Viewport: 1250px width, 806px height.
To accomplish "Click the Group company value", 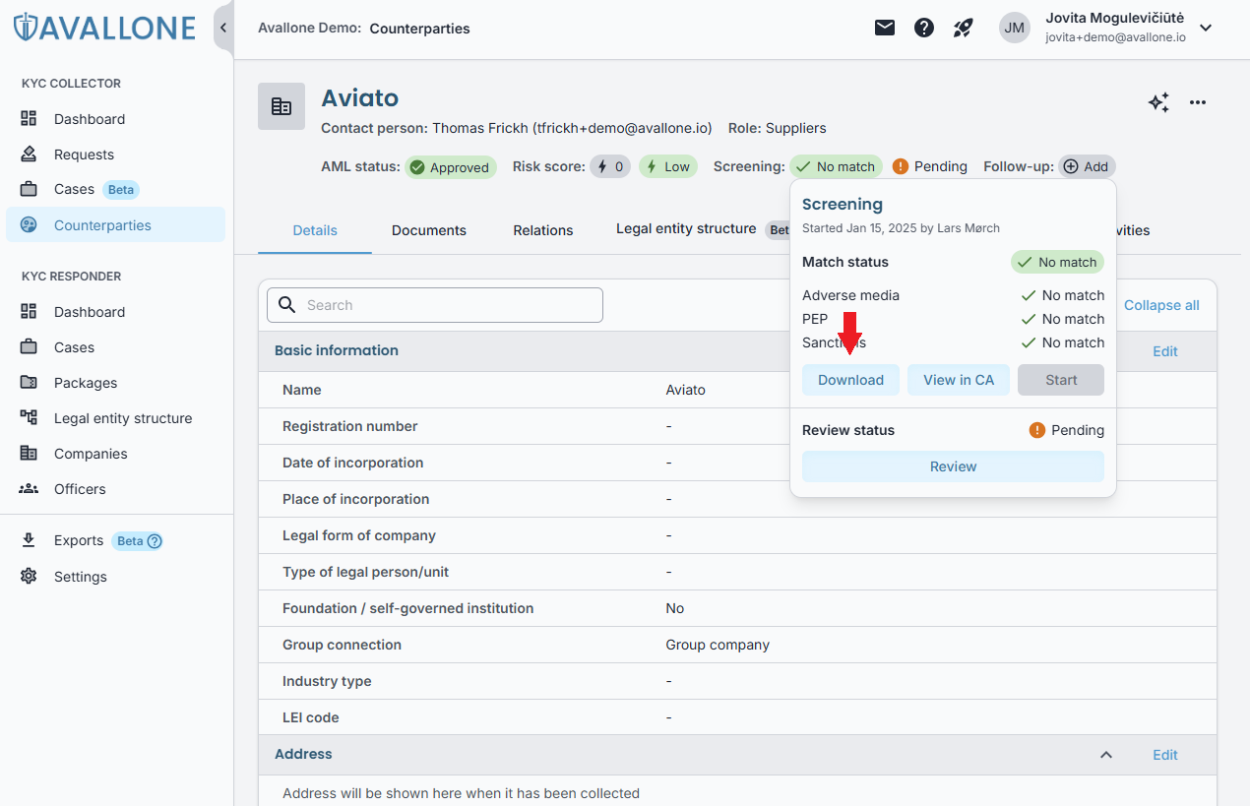I will coord(718,645).
